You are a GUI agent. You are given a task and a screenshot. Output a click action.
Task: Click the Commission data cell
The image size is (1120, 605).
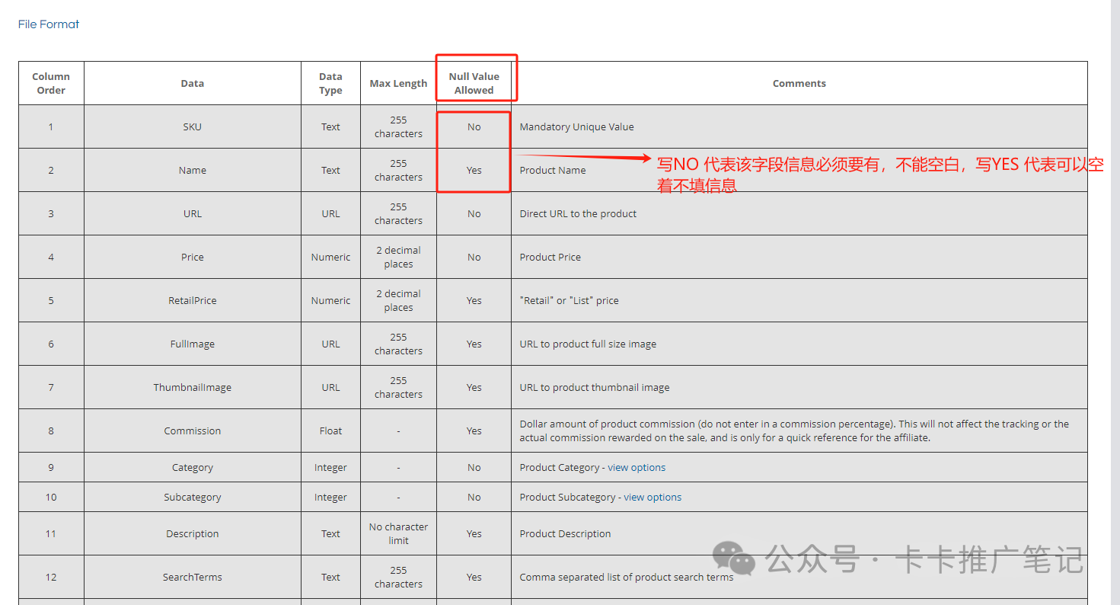coord(193,431)
